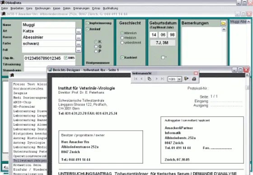253x175 pixels.
Task: Click the birth year field 98
Action: 172,35
